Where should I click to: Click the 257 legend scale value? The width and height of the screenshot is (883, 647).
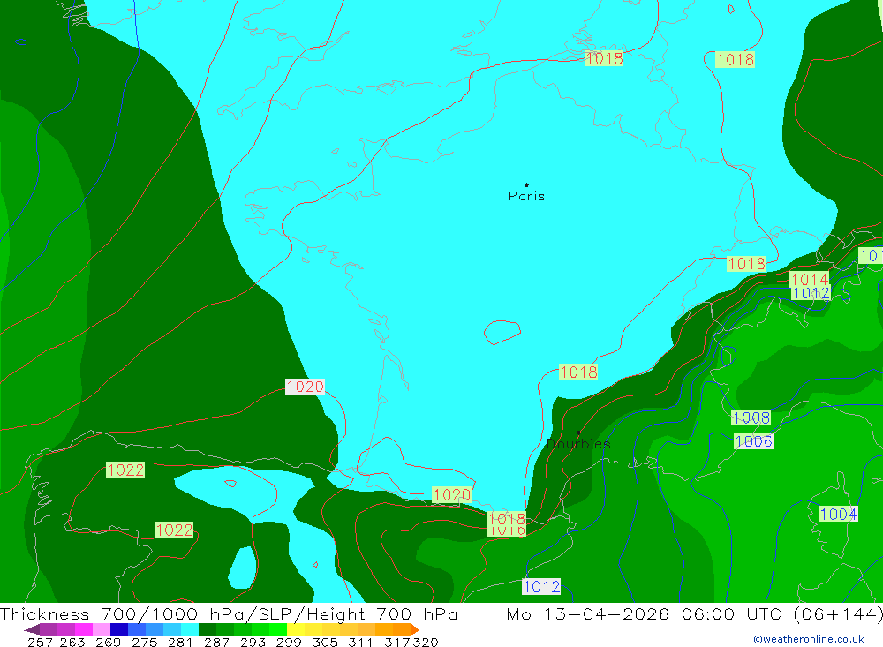(x=40, y=642)
